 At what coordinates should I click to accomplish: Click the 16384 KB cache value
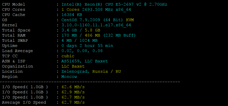(72, 15)
